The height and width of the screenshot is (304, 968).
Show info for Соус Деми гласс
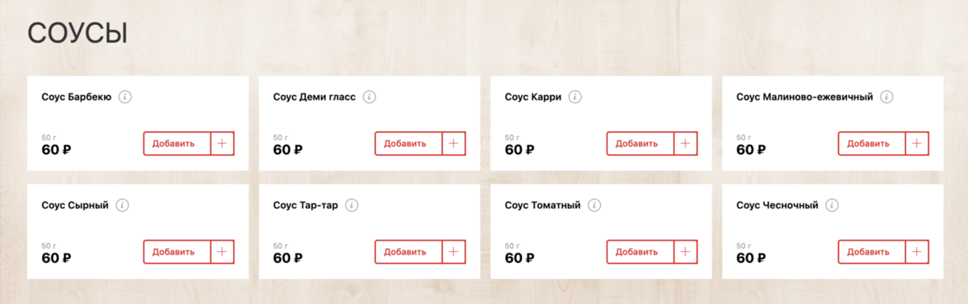click(x=369, y=97)
